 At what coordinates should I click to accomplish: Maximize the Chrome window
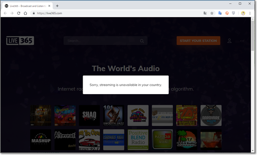[x=240, y=4]
